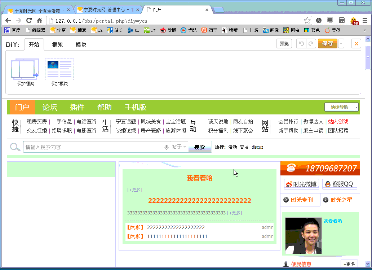Go to the browser home icon
The height and width of the screenshot is (270, 372).
[x=39, y=21]
